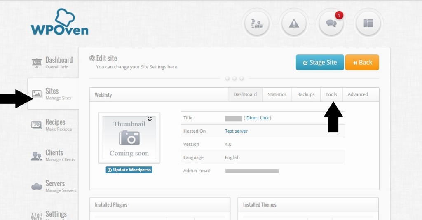Click the Weblisty site name
Screen dimensions: 422x220
[103, 95]
